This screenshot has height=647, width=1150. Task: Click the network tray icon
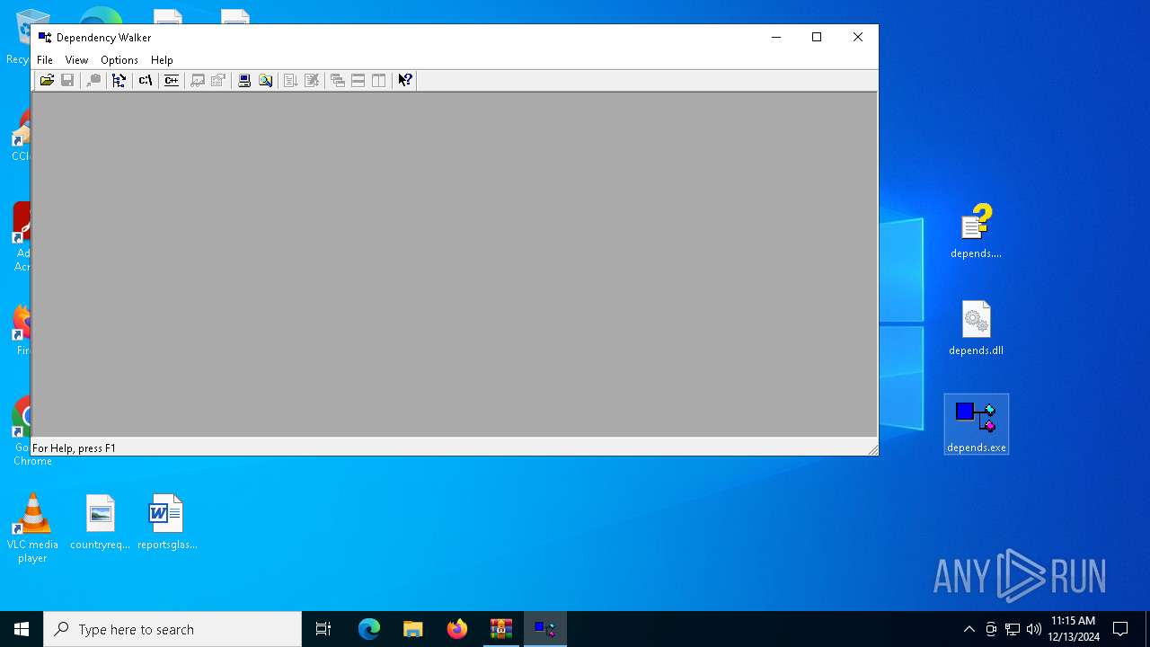1013,629
